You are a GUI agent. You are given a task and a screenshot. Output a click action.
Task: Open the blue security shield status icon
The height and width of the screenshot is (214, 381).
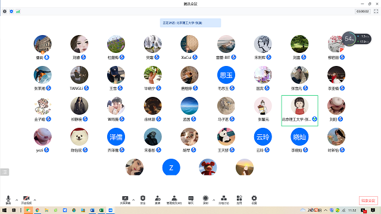(x=11, y=11)
